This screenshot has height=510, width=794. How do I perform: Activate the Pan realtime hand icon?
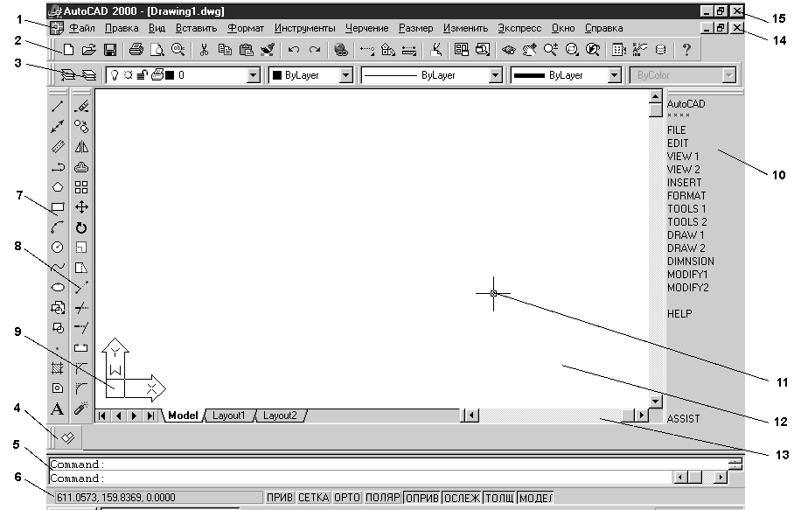530,50
